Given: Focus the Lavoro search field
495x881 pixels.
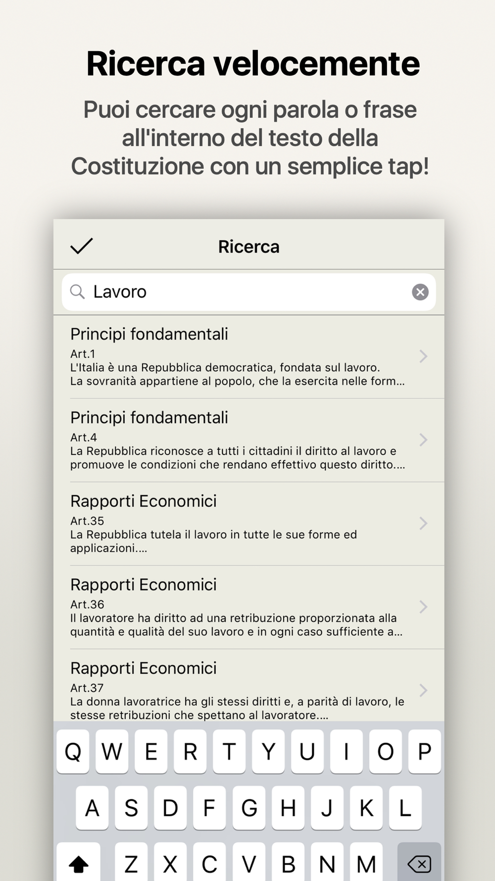Looking at the screenshot, I should (249, 292).
